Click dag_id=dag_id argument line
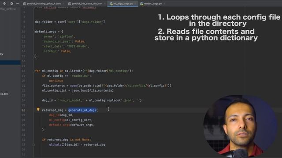Image resolution: width=282 pixels, height=158 pixels. (x=61, y=115)
